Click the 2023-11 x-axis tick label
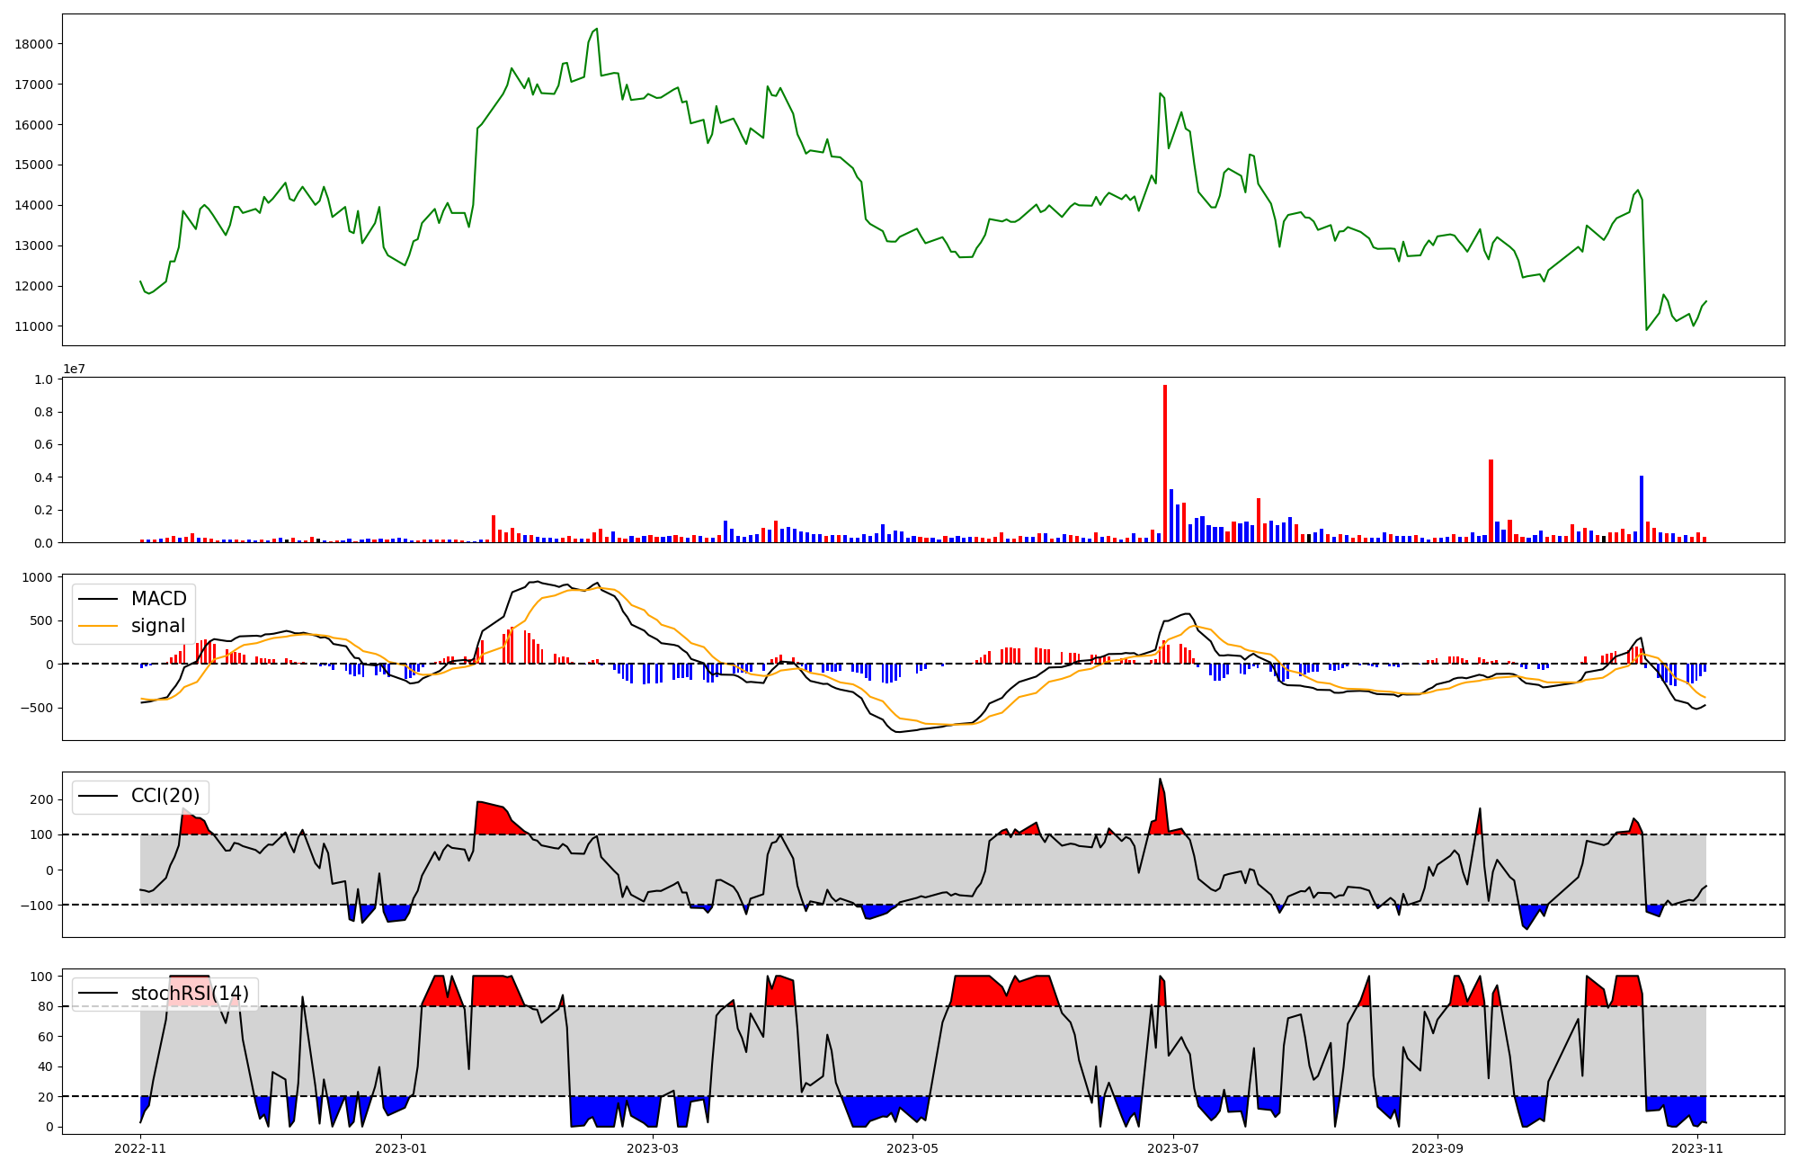The width and height of the screenshot is (1798, 1169). (1696, 1148)
